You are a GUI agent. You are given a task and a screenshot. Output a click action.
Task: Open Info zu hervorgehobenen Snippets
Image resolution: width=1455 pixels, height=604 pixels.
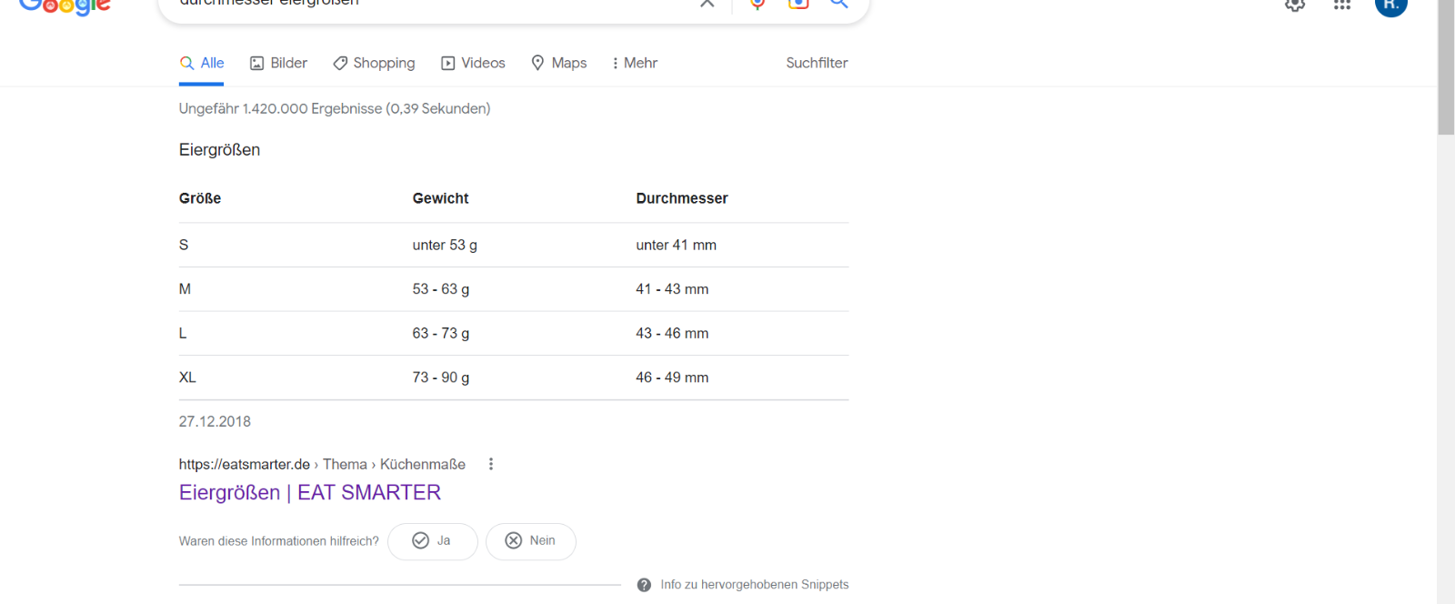click(x=744, y=585)
